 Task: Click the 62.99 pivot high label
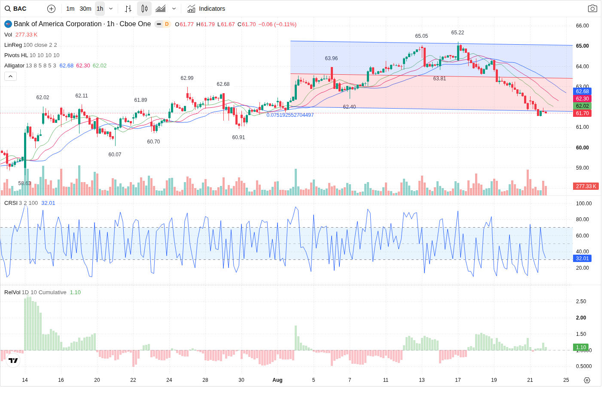pos(187,78)
